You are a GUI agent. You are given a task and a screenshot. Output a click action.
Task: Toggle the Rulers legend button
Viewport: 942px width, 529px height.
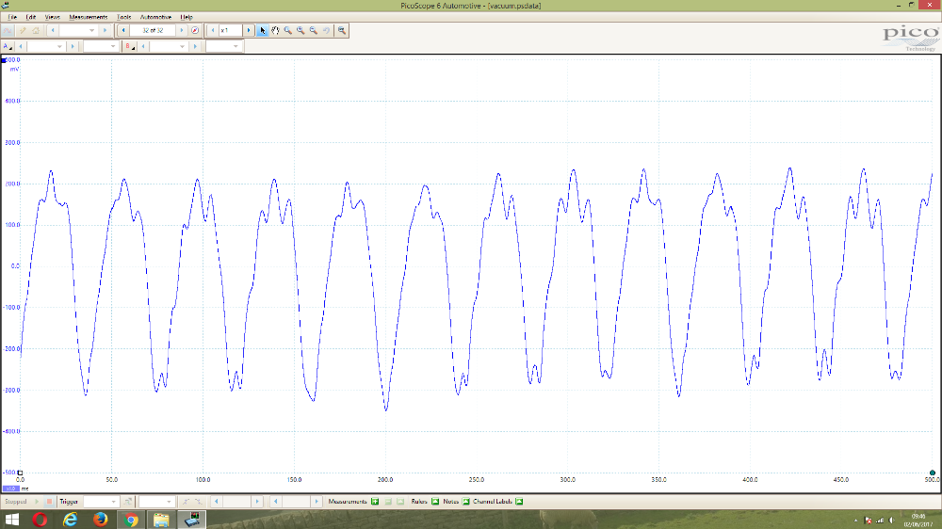click(x=437, y=502)
